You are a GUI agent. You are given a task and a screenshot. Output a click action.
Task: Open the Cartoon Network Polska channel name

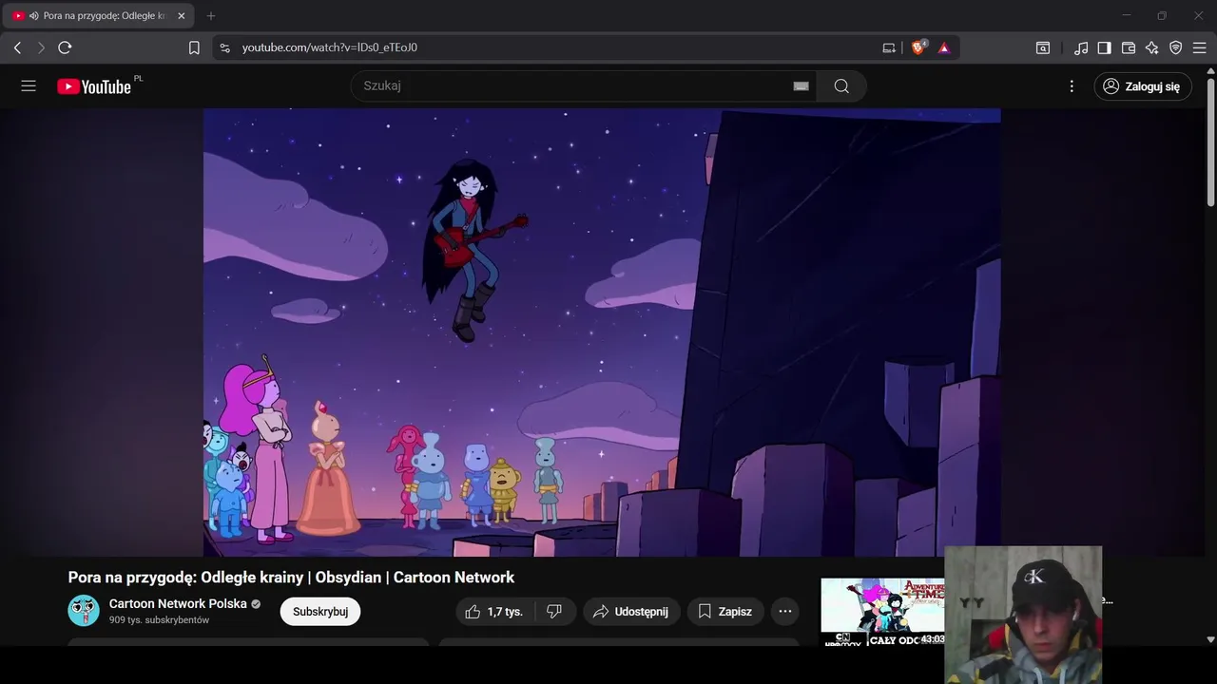(x=178, y=604)
